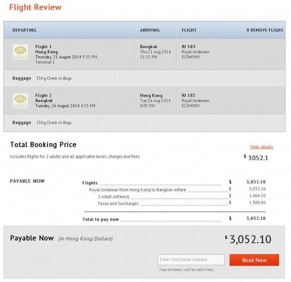Click the Flight 1 Hong Kong departure details
The height and width of the screenshot is (282, 291).
point(66,54)
